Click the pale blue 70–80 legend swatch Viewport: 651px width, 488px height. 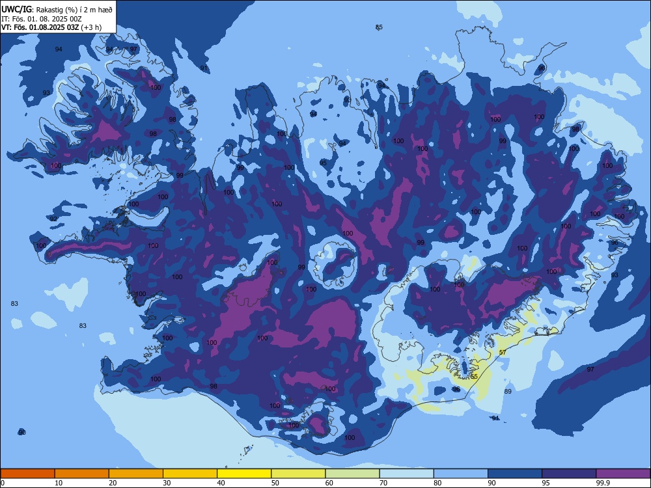click(x=406, y=474)
